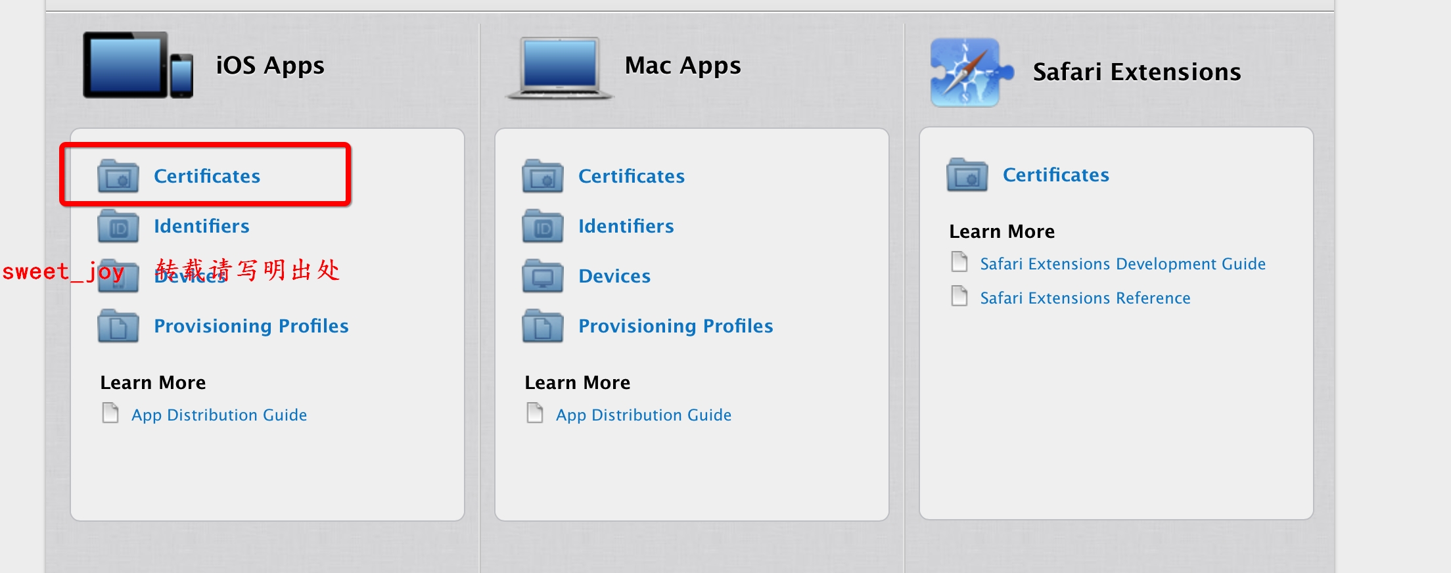Image resolution: width=1451 pixels, height=573 pixels.
Task: Open Mac Apps Certificates folder icon
Action: [543, 176]
